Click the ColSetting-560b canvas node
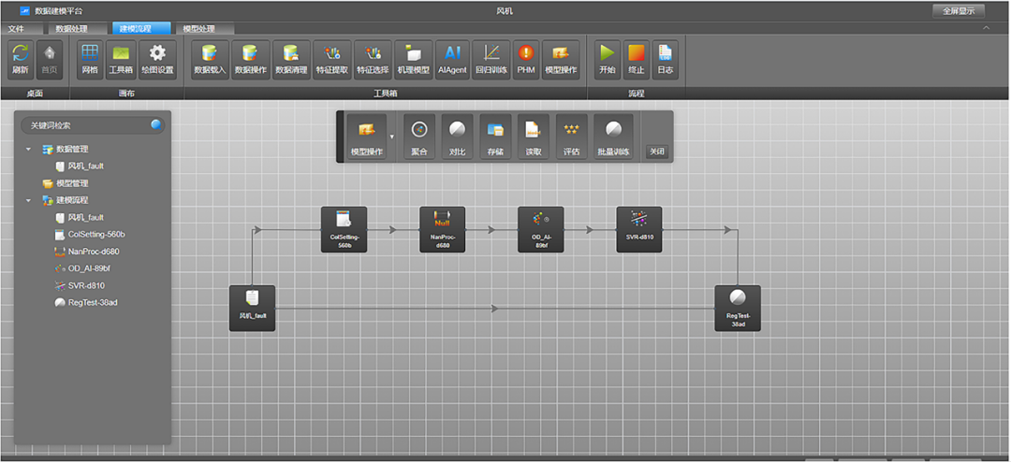This screenshot has width=1011, height=462. [344, 229]
